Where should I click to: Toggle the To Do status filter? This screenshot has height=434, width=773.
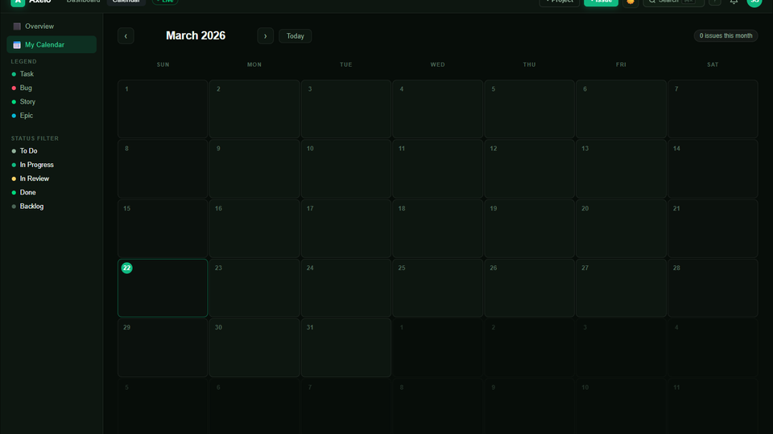point(28,151)
